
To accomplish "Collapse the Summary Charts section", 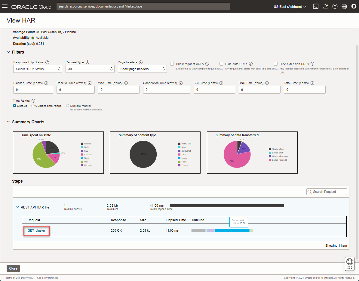I will [x=8, y=122].
